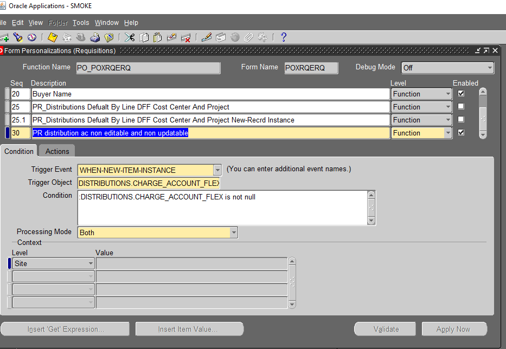Click inside the Condition text area
506x349 pixels.
tap(217, 208)
